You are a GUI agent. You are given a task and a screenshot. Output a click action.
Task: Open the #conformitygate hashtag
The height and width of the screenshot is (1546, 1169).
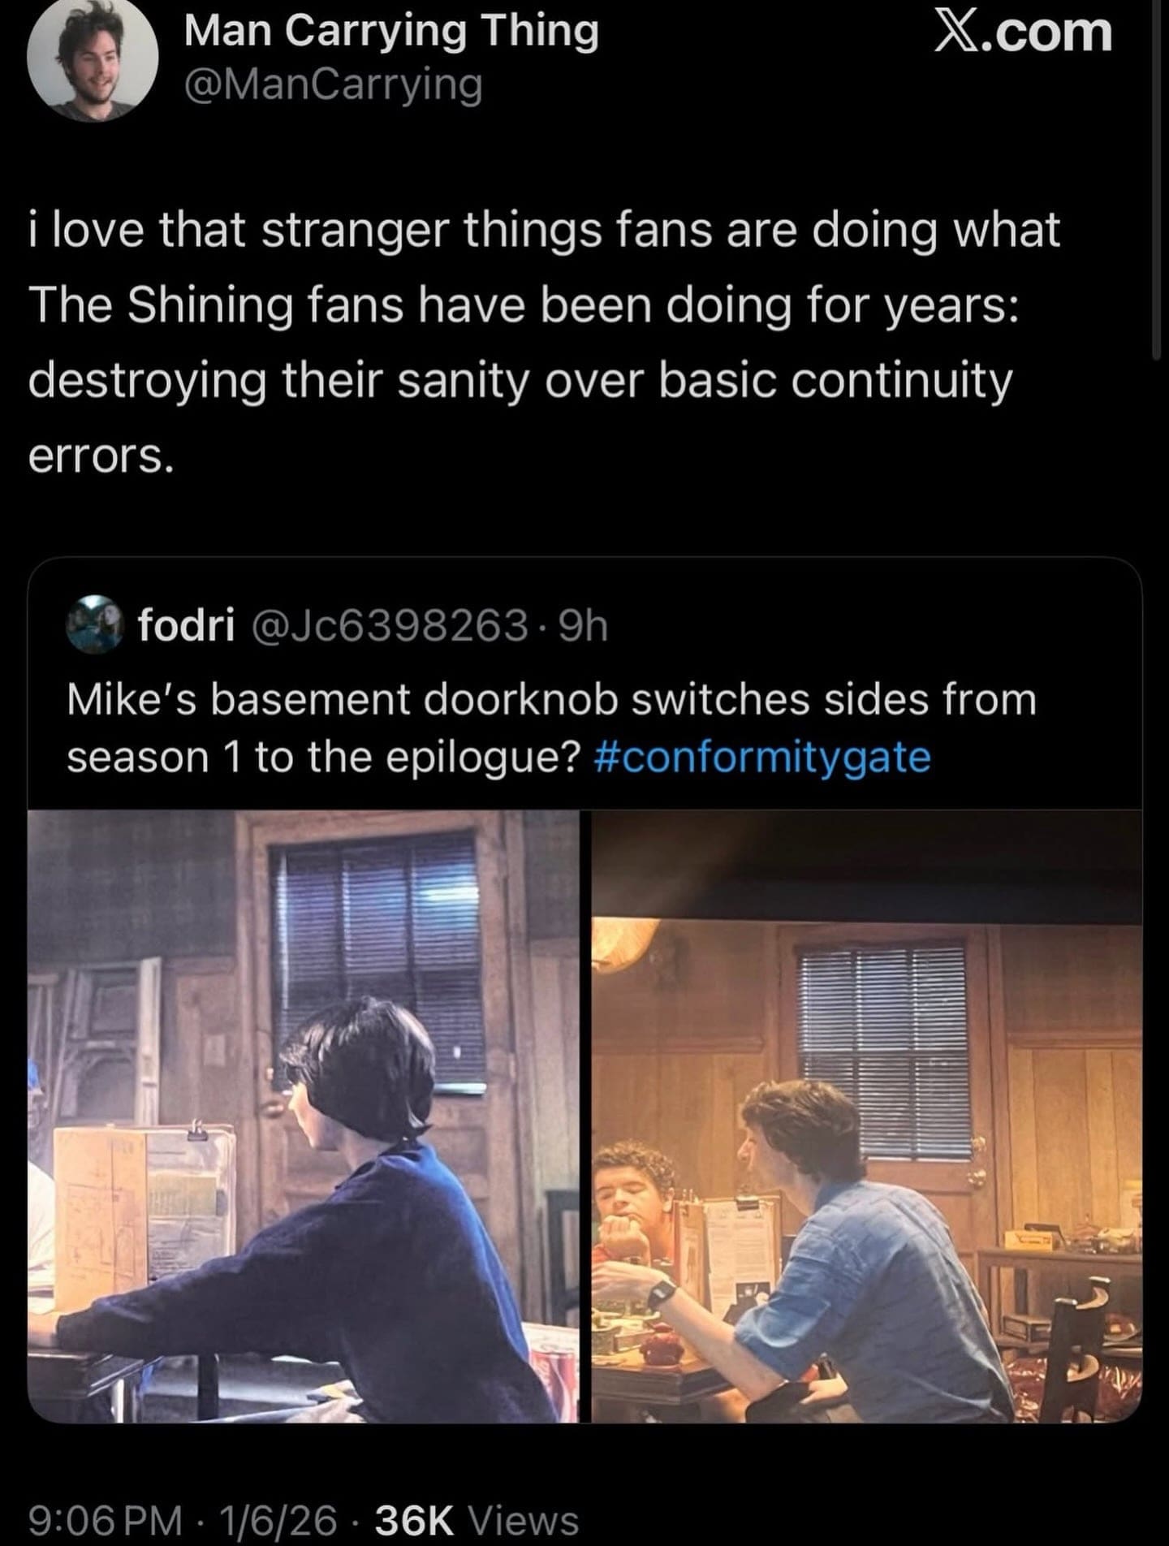tap(762, 757)
